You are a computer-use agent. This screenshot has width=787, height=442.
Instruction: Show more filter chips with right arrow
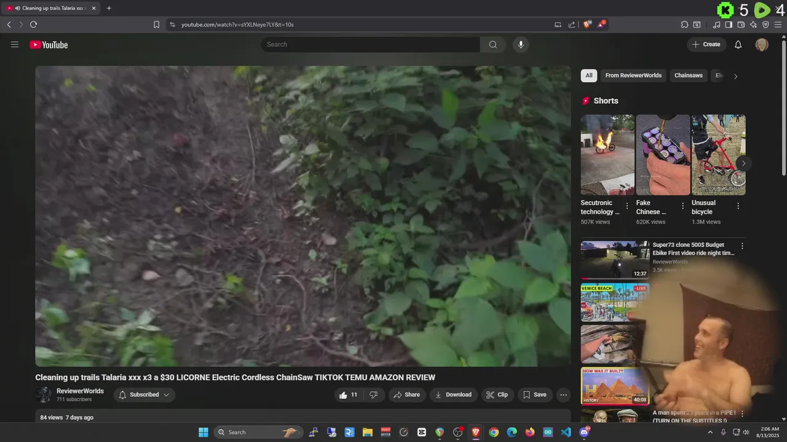pyautogui.click(x=735, y=76)
